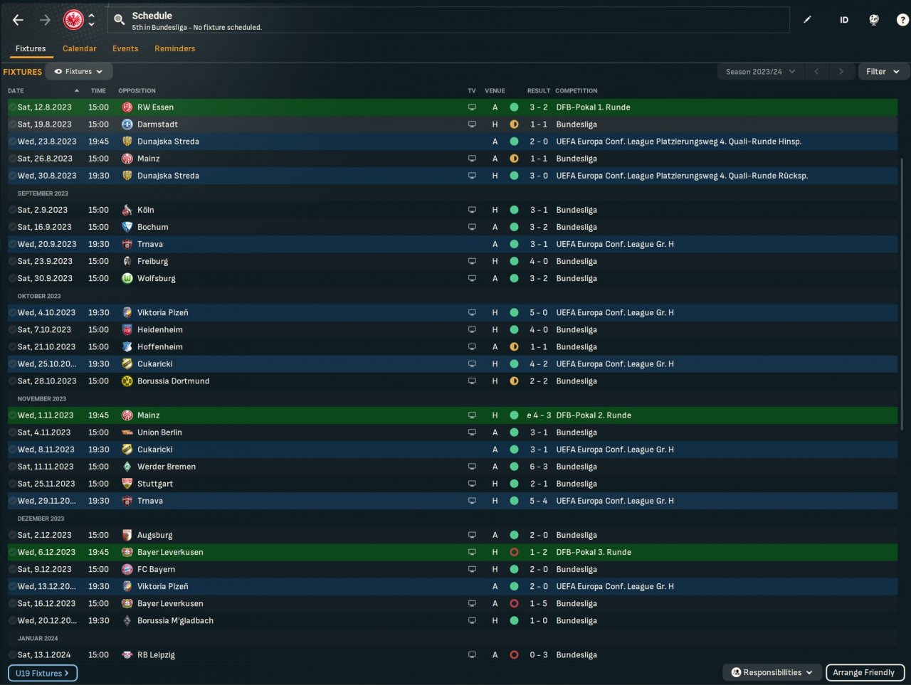The height and width of the screenshot is (685, 911).
Task: Click the back navigation arrow
Action: (x=19, y=20)
